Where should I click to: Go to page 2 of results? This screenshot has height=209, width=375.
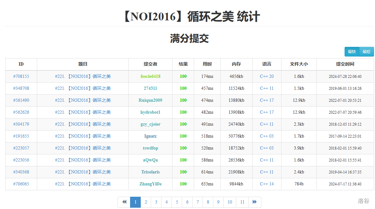[x=146, y=202]
